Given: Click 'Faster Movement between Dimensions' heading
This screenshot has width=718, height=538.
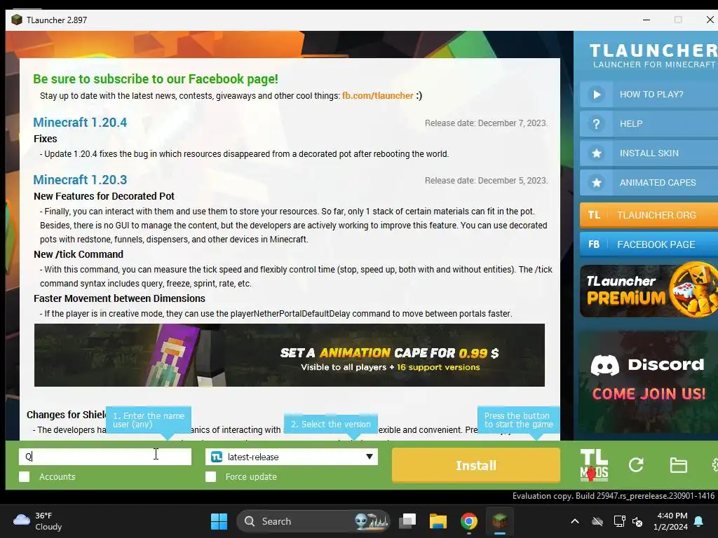Looking at the screenshot, I should 119,298.
